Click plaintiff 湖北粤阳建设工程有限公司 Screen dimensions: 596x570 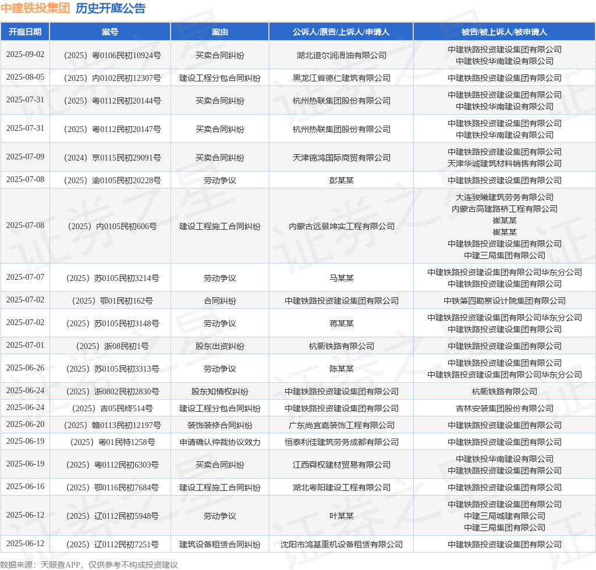(x=341, y=487)
